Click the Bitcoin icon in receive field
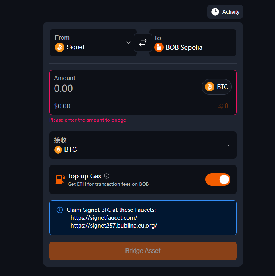 coord(58,150)
